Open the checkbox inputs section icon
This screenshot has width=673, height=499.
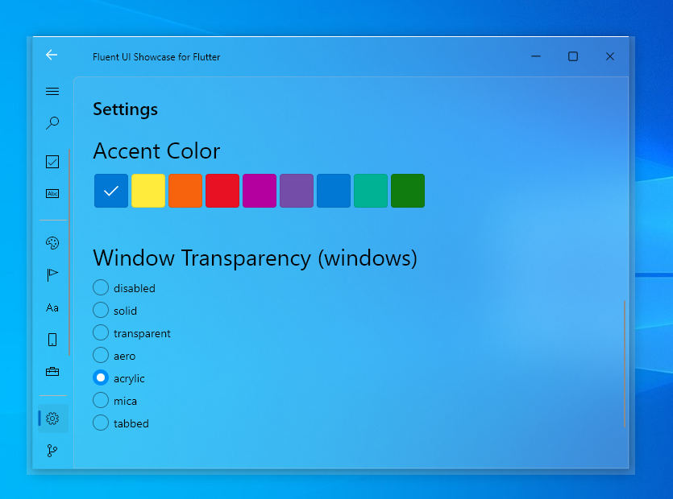[x=52, y=161]
